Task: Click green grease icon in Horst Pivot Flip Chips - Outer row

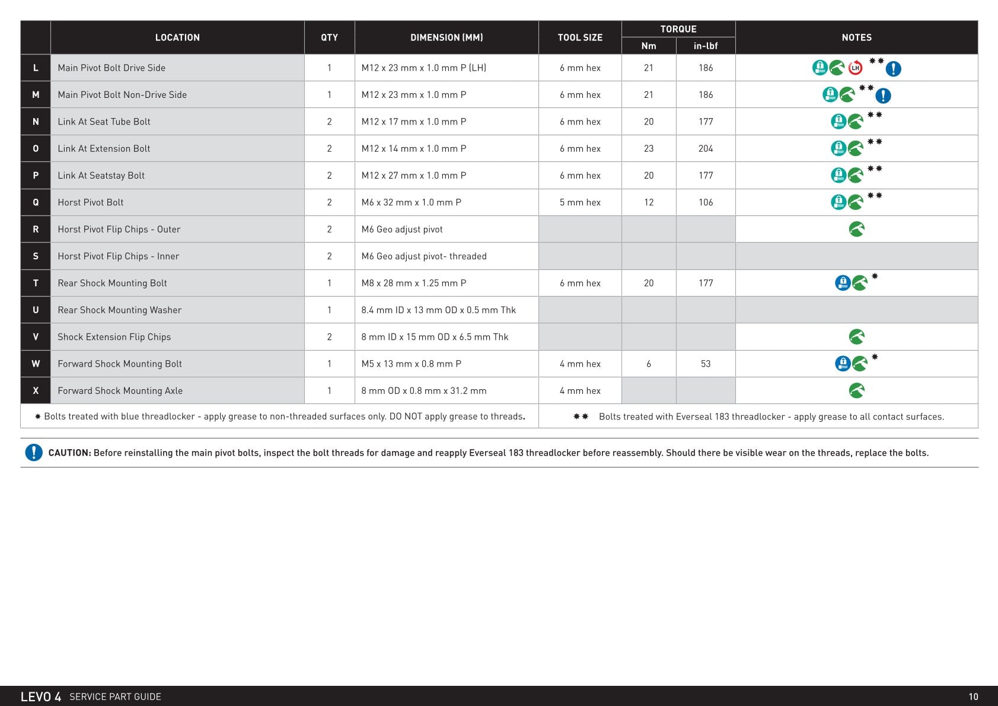Action: pyautogui.click(x=856, y=229)
